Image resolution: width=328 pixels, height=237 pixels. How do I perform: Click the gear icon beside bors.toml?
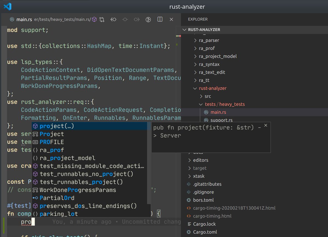pos(189,200)
